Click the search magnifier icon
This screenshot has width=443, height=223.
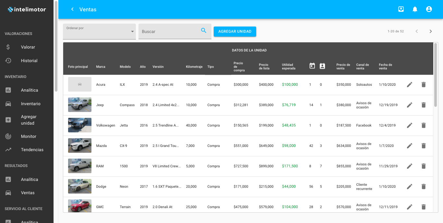coord(204,31)
